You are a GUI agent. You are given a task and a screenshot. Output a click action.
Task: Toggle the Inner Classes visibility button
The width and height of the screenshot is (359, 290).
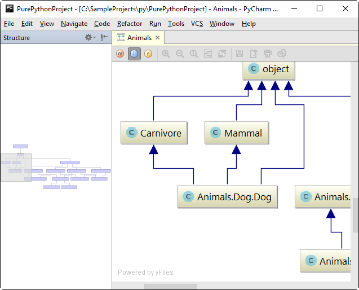(x=134, y=54)
